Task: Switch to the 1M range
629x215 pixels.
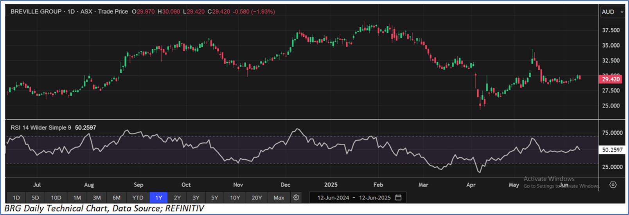Action: tap(77, 197)
